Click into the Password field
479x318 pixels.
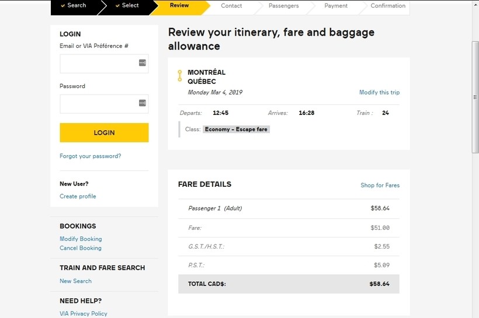pos(99,103)
